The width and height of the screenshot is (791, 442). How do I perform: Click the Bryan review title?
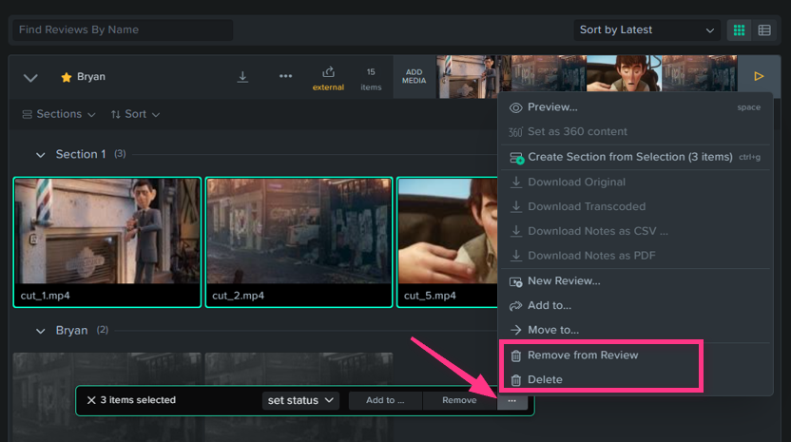pos(91,77)
